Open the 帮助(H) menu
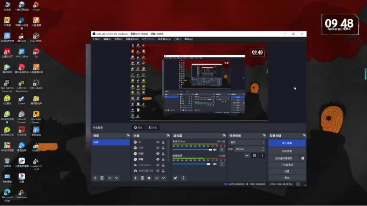The height and width of the screenshot is (206, 367). [189, 39]
